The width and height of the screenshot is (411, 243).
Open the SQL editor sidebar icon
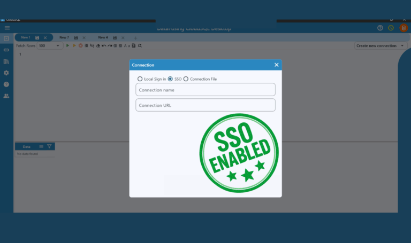pos(6,38)
